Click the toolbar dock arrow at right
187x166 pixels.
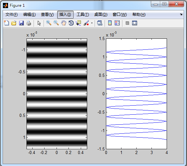click(181, 14)
